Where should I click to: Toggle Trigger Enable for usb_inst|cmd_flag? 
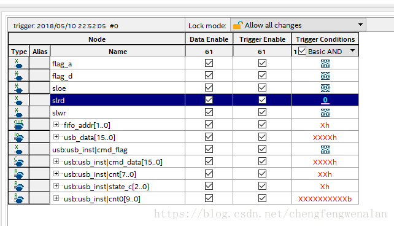(x=262, y=149)
